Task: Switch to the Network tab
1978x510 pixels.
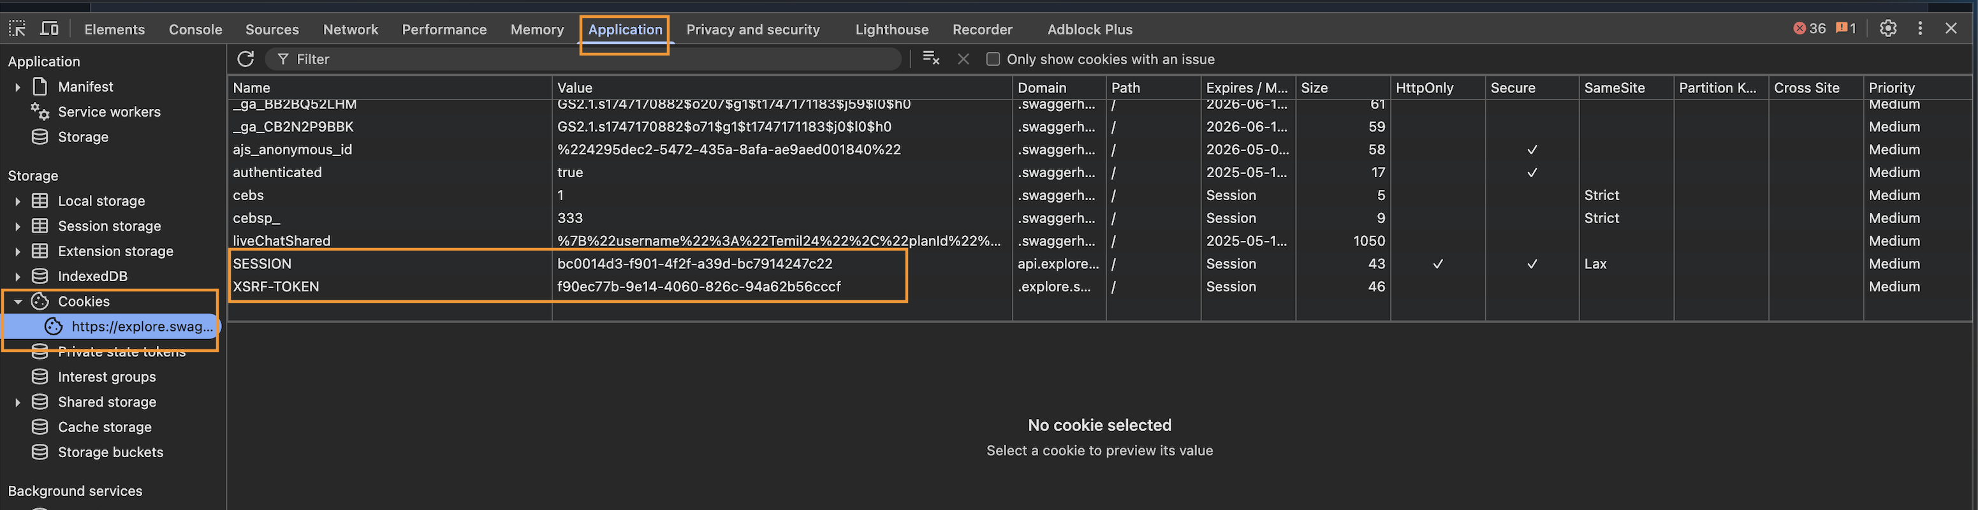Action: 350,29
